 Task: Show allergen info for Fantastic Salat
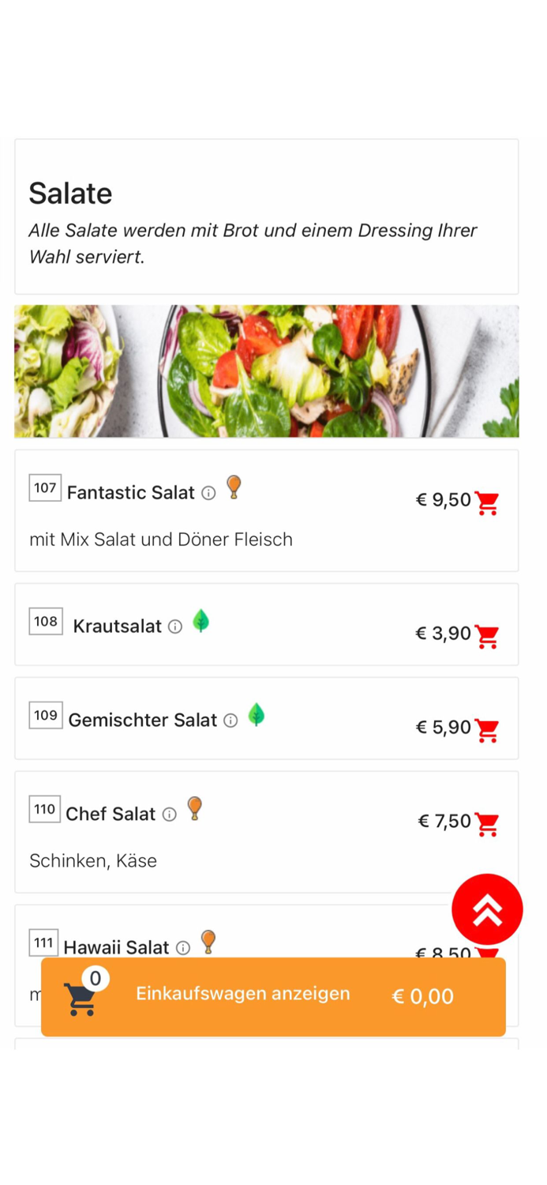tap(208, 493)
